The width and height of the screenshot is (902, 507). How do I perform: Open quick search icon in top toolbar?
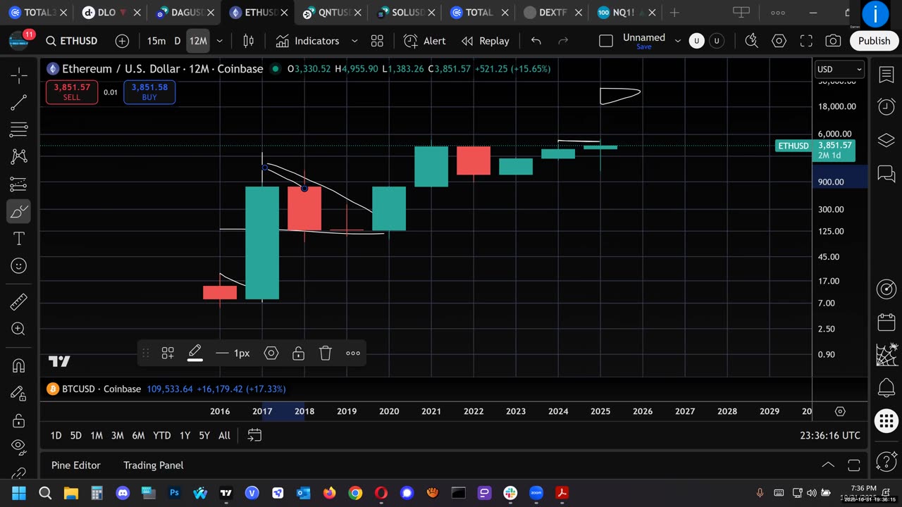pyautogui.click(x=751, y=41)
